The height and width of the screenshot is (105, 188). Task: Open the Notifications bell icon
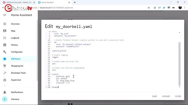point(5,92)
